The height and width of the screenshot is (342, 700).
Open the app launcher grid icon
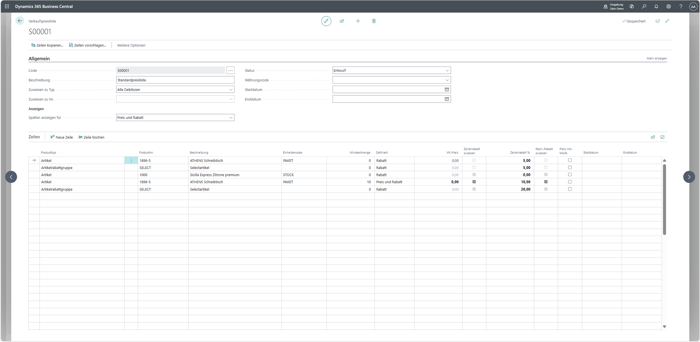(x=7, y=6)
